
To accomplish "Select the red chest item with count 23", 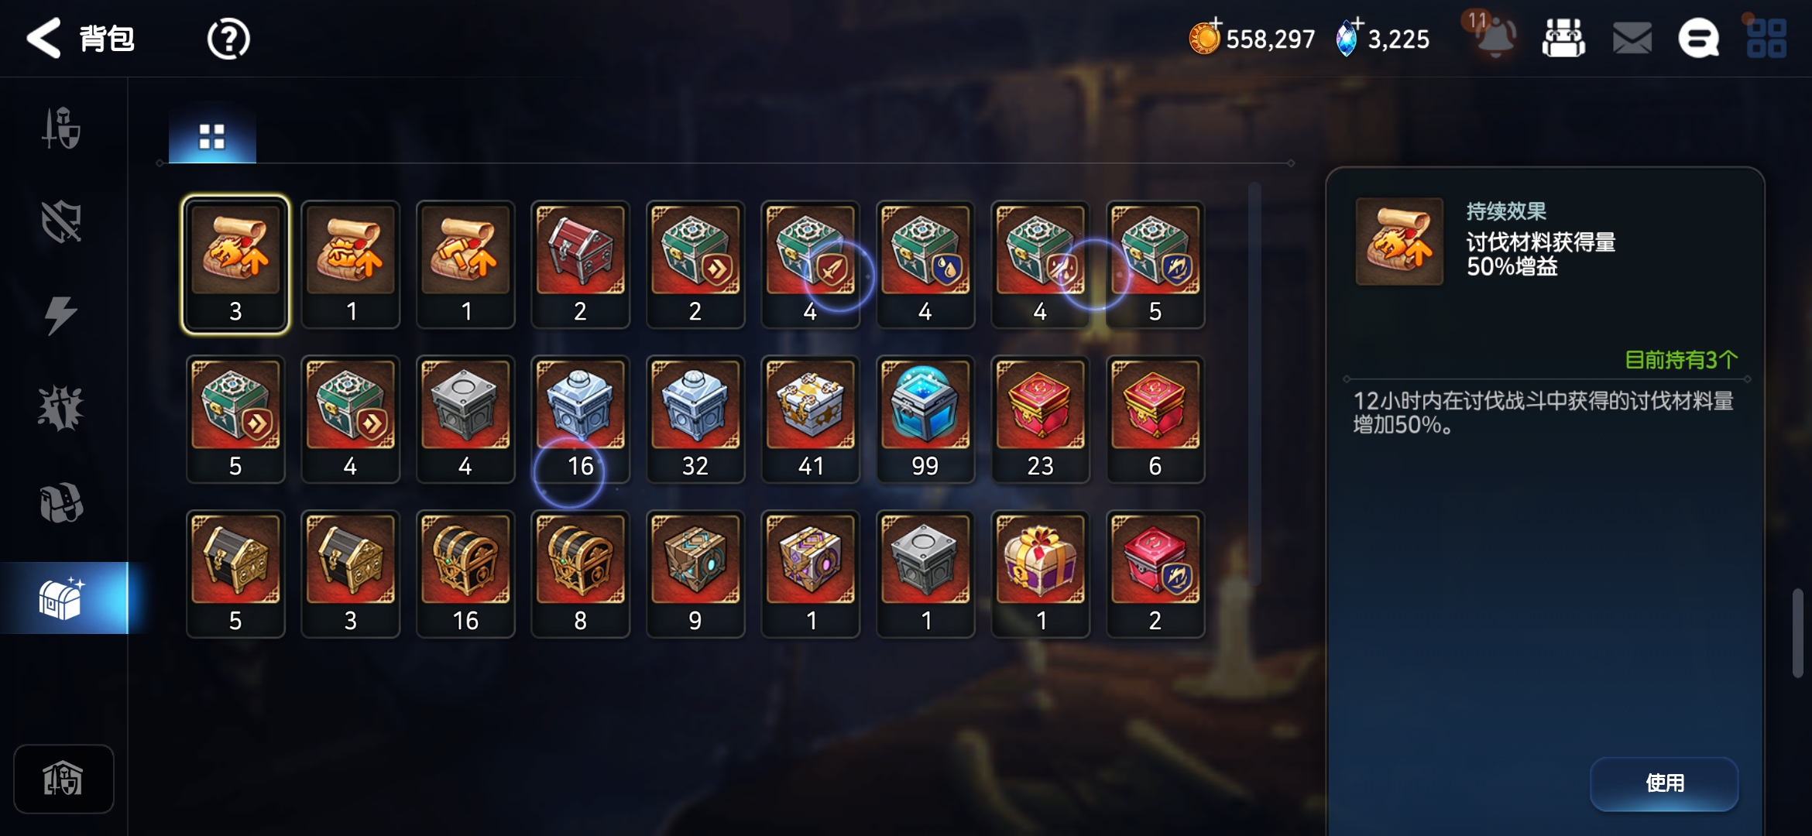I will 1040,420.
